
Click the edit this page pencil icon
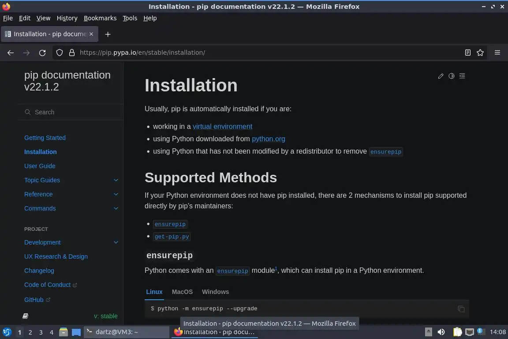441,76
